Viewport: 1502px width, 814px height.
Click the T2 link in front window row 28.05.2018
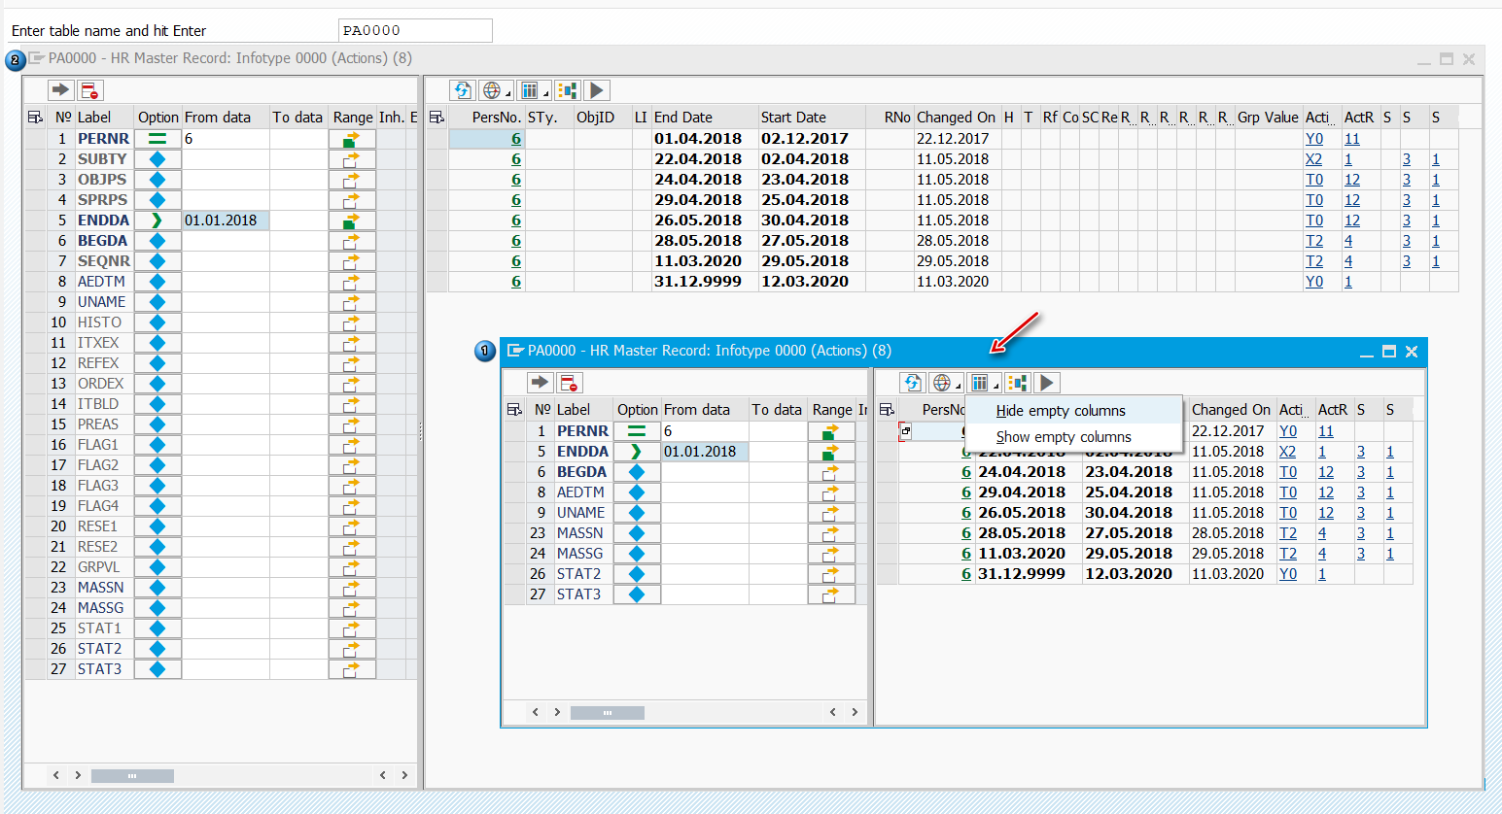click(x=1288, y=533)
